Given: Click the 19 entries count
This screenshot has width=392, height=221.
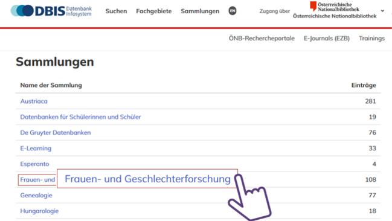Looking at the screenshot, I should pyautogui.click(x=373, y=117).
